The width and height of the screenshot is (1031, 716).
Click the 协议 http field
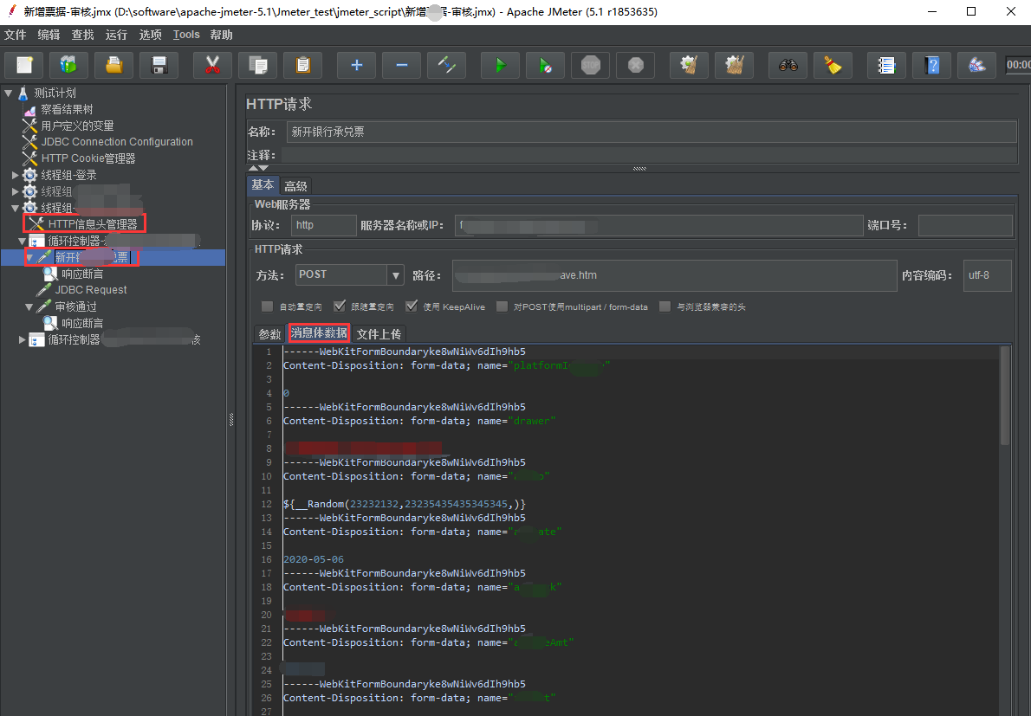(x=323, y=225)
